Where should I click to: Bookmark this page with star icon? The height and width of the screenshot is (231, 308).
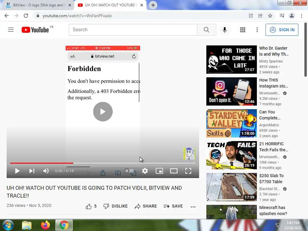270,16
